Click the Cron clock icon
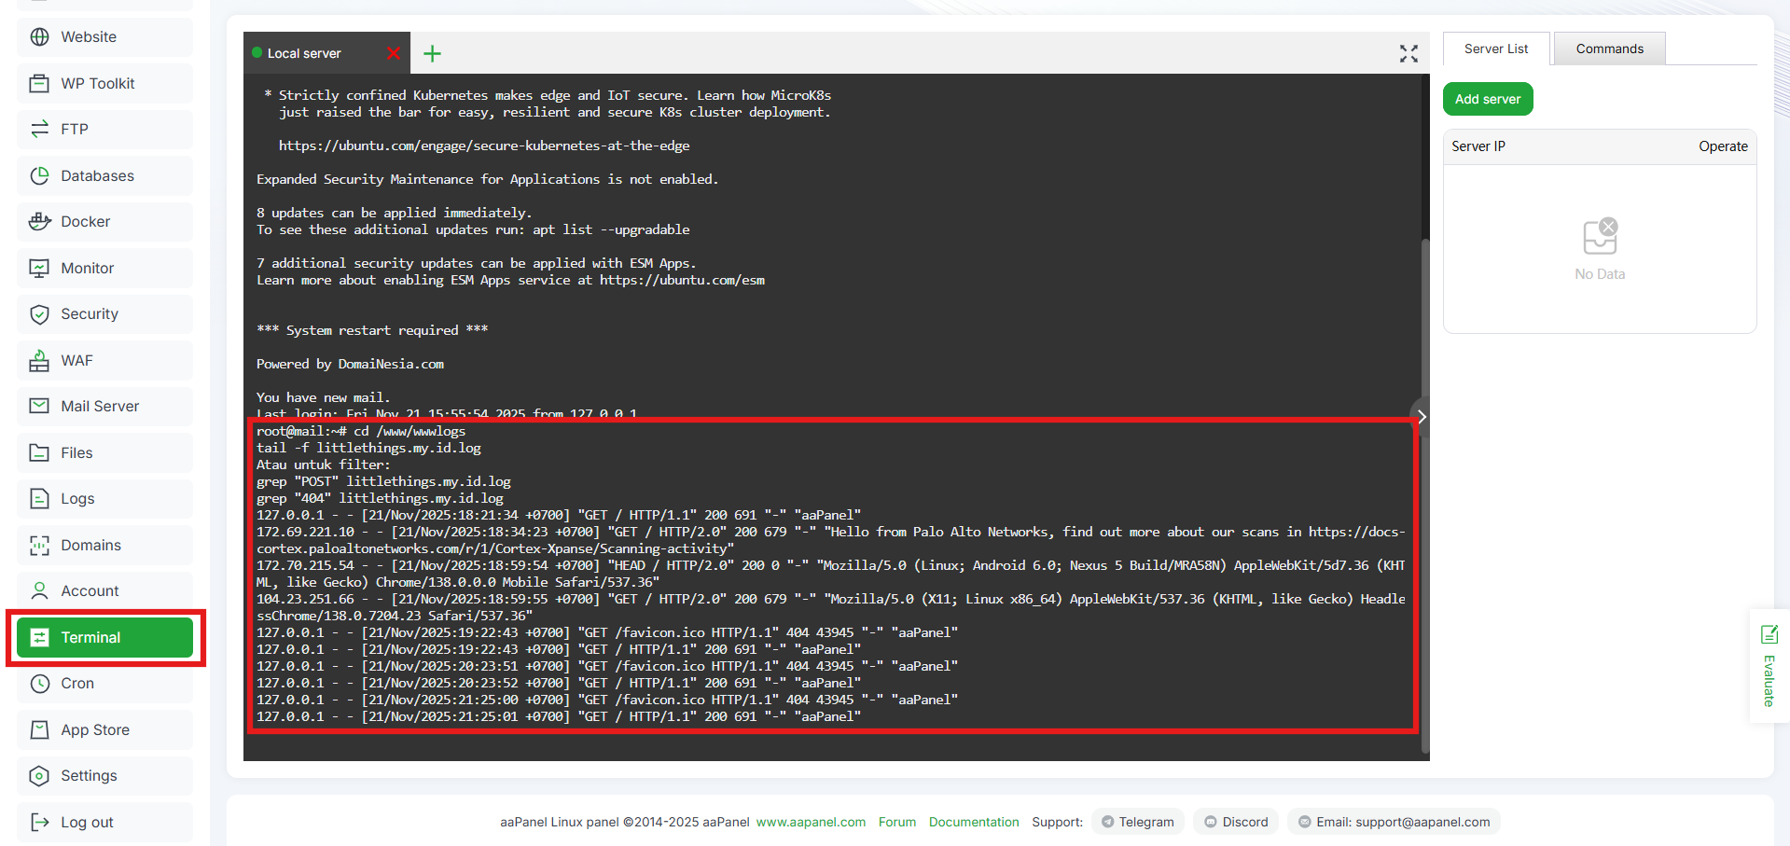 [39, 684]
